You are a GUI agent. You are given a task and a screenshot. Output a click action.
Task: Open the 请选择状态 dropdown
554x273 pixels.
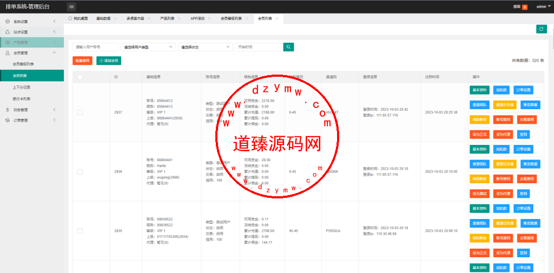coord(205,47)
